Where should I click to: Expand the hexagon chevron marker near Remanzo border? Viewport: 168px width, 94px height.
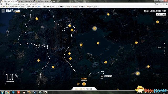(37, 46)
